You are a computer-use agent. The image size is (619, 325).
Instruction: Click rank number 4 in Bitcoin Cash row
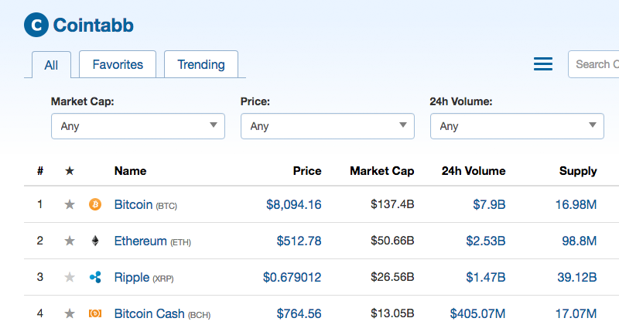coord(40,313)
